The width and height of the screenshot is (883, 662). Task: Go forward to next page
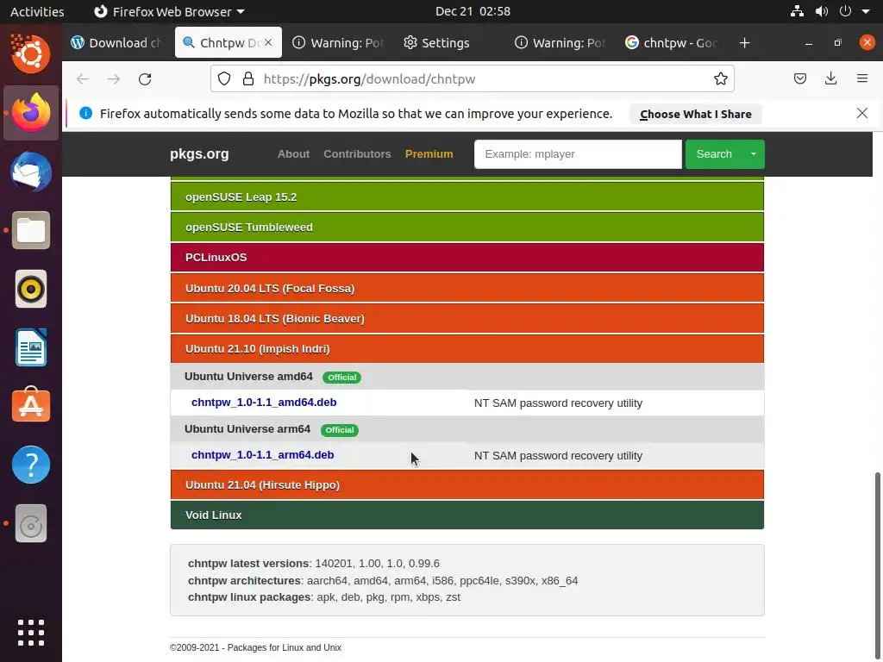click(114, 78)
